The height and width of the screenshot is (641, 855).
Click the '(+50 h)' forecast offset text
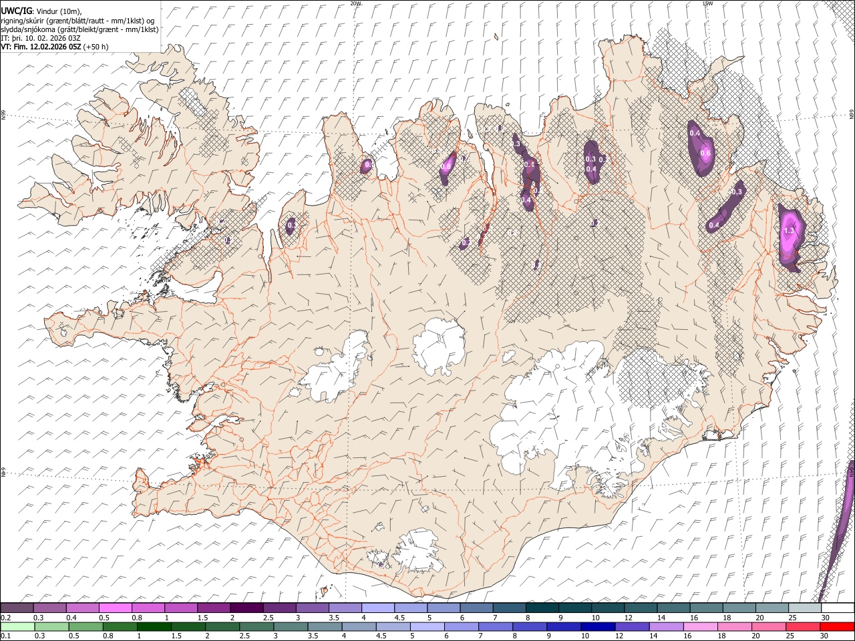[x=96, y=47]
